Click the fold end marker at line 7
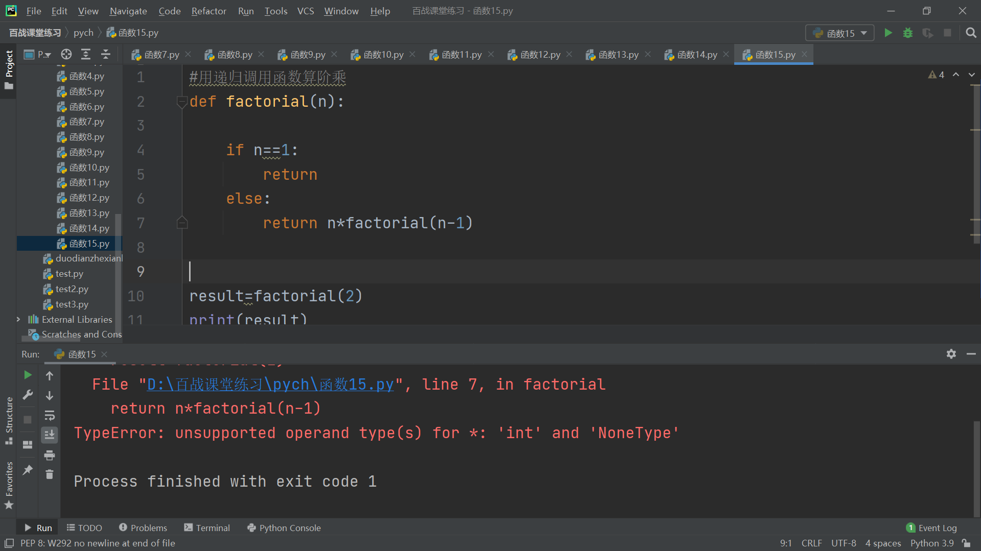 (182, 223)
